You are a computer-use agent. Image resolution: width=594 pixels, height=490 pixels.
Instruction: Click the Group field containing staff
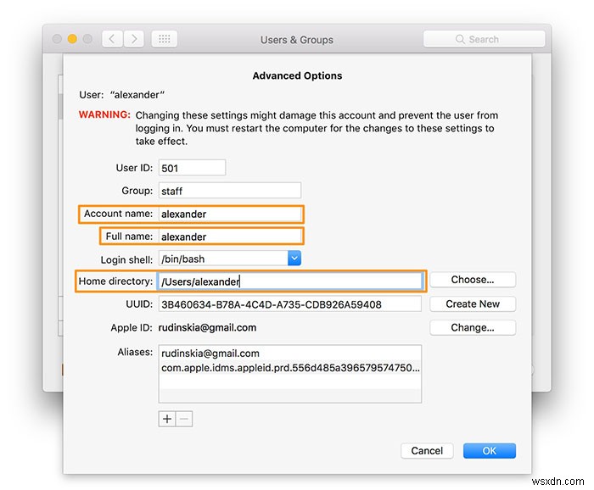[230, 191]
